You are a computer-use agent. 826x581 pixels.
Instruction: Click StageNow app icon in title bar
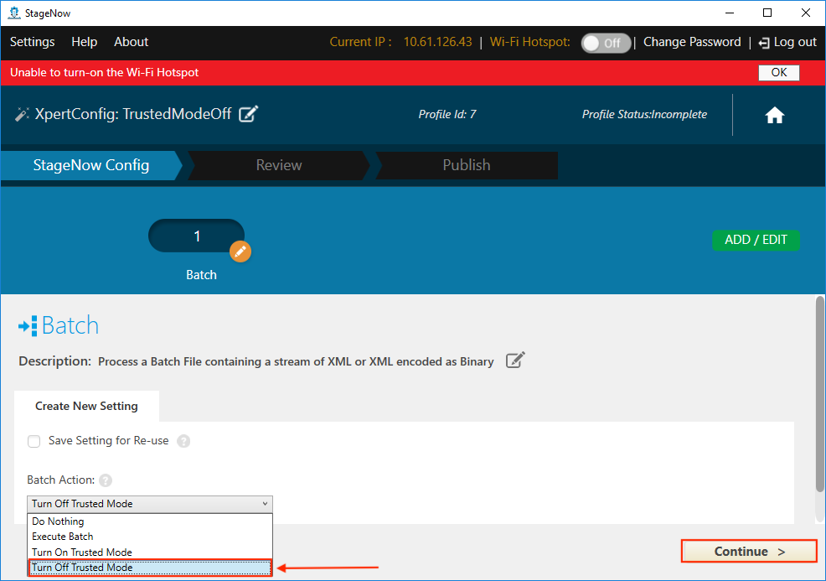point(13,13)
